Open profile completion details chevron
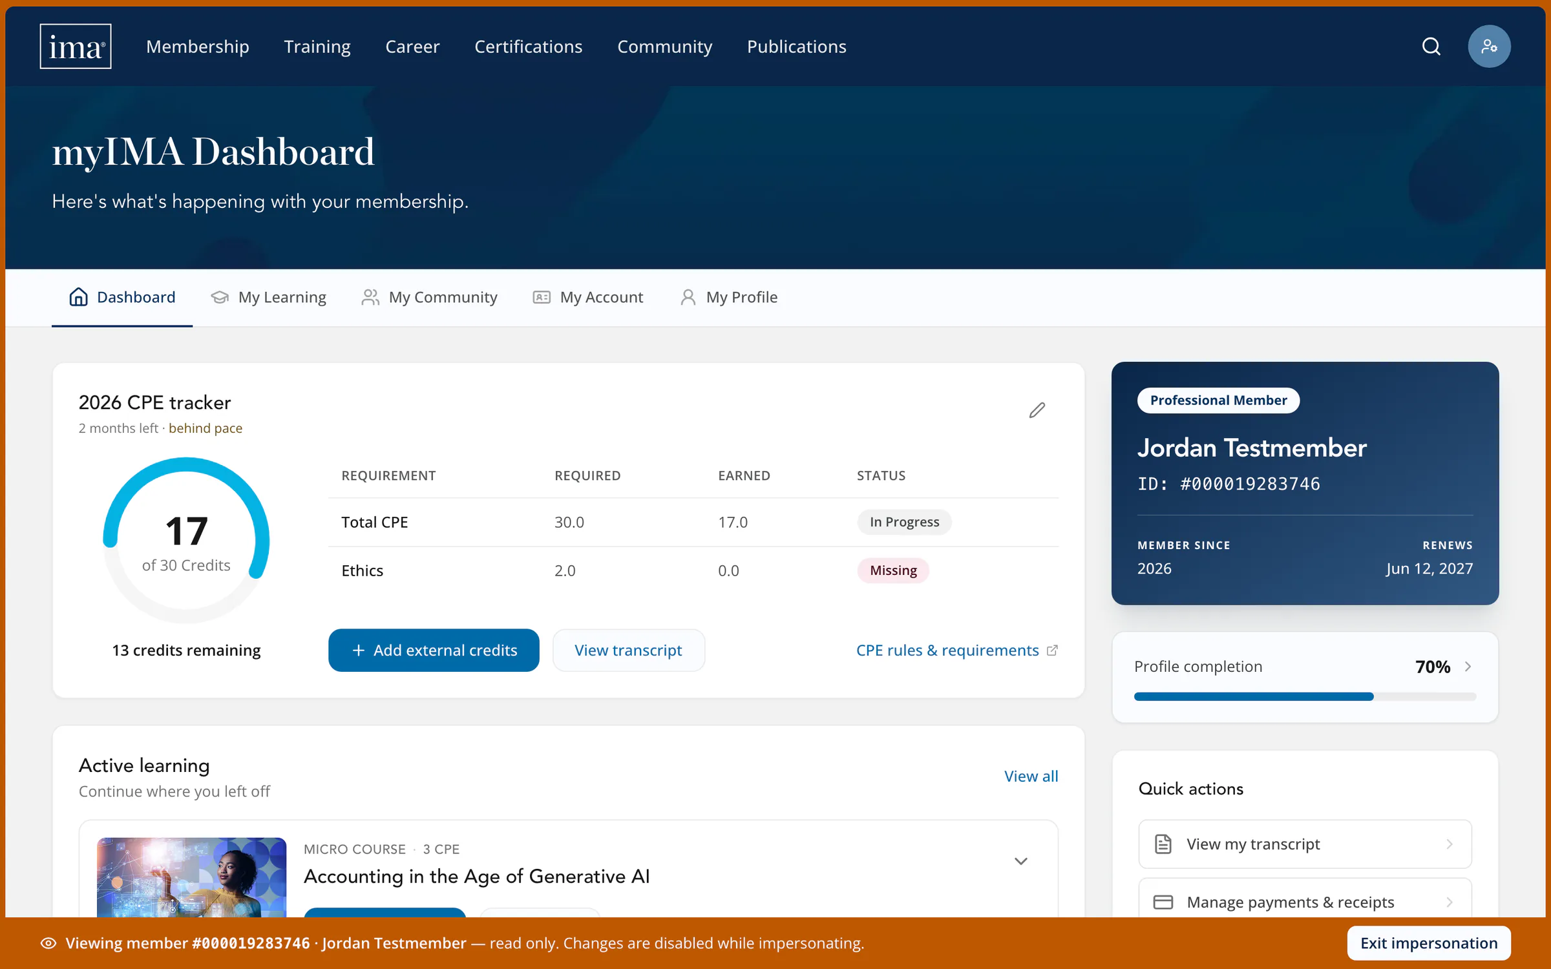 (x=1468, y=667)
